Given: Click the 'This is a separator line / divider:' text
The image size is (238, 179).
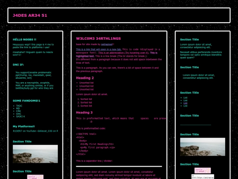Looking at the screenshot, I should tap(94, 161).
